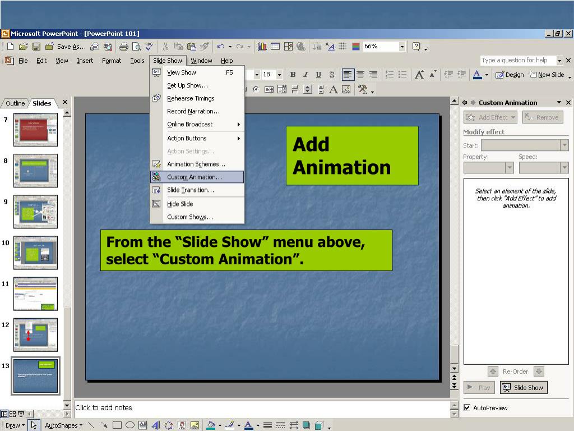Cut selection with the scissors icon
Viewport: 574px width, 431px height.
click(x=165, y=47)
